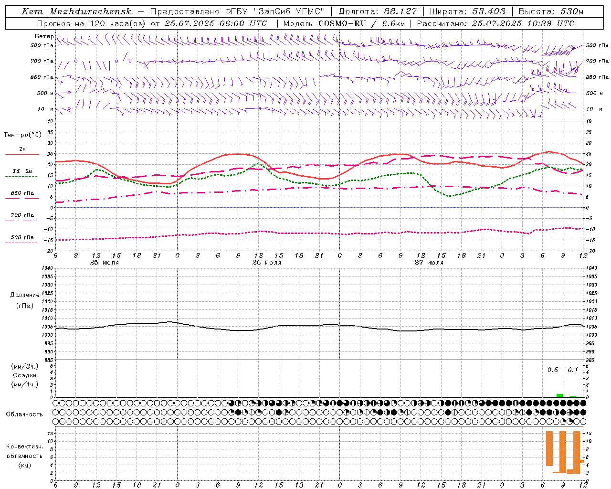Click the model label COSMO-RU / 6.6км
This screenshot has width=611, height=489.
(x=361, y=23)
